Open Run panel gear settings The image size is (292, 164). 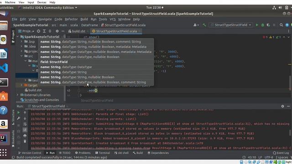pos(282,106)
